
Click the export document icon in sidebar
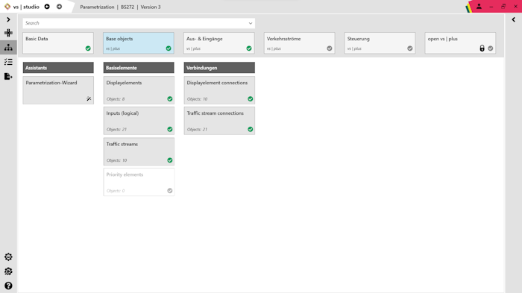point(8,76)
